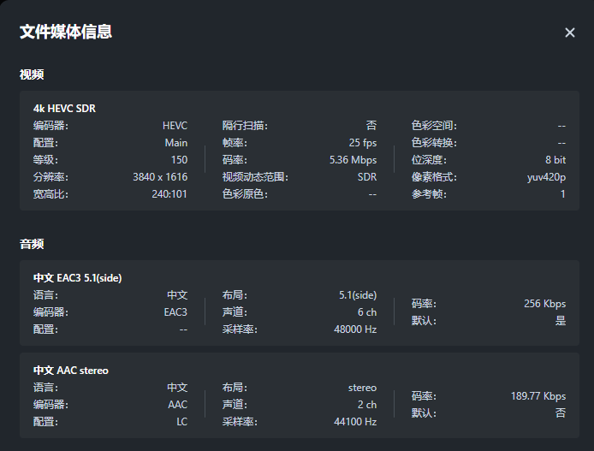The image size is (594, 451).
Task: Select the 8 bit depth value
Action: click(x=555, y=160)
